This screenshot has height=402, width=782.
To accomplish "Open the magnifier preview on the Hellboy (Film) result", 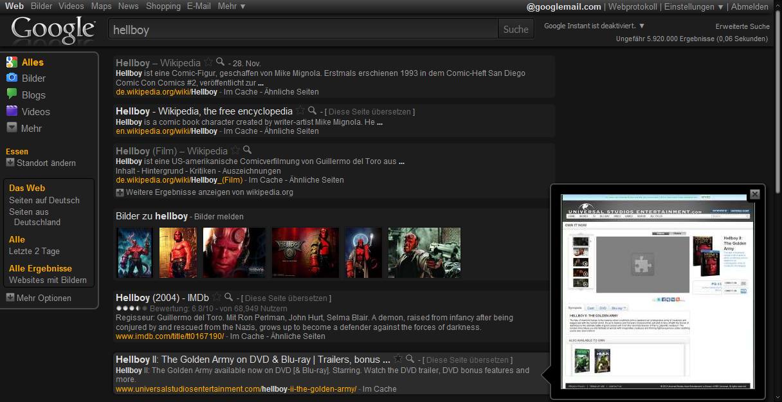I will (246, 151).
